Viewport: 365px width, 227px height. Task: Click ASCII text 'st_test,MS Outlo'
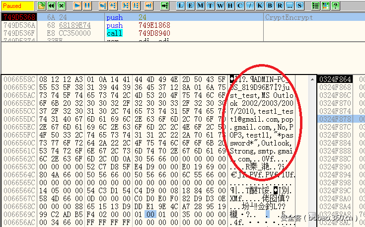pos(262,95)
